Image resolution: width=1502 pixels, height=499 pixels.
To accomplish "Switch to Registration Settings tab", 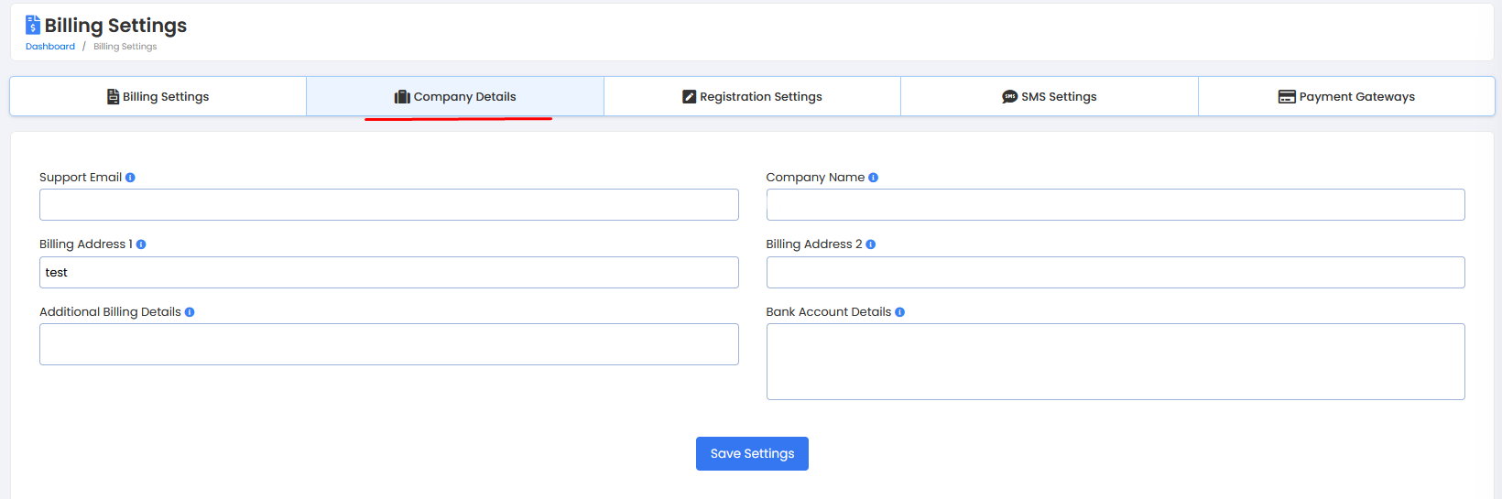I will click(752, 97).
